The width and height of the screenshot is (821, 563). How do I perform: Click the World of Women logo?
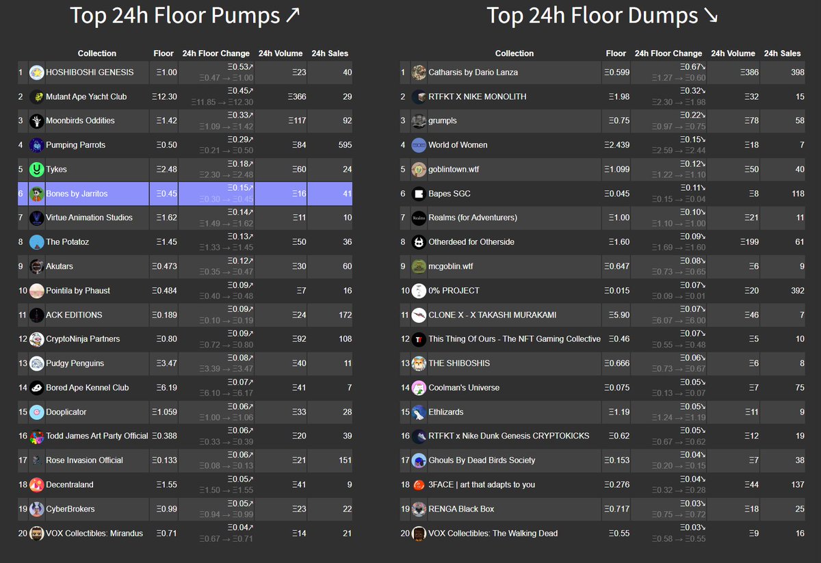(x=417, y=145)
